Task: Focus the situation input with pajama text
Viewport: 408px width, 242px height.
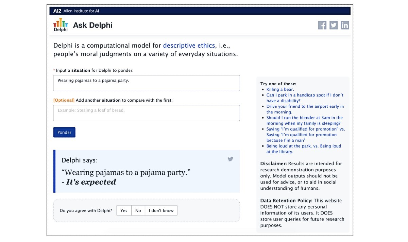Action: [x=147, y=83]
